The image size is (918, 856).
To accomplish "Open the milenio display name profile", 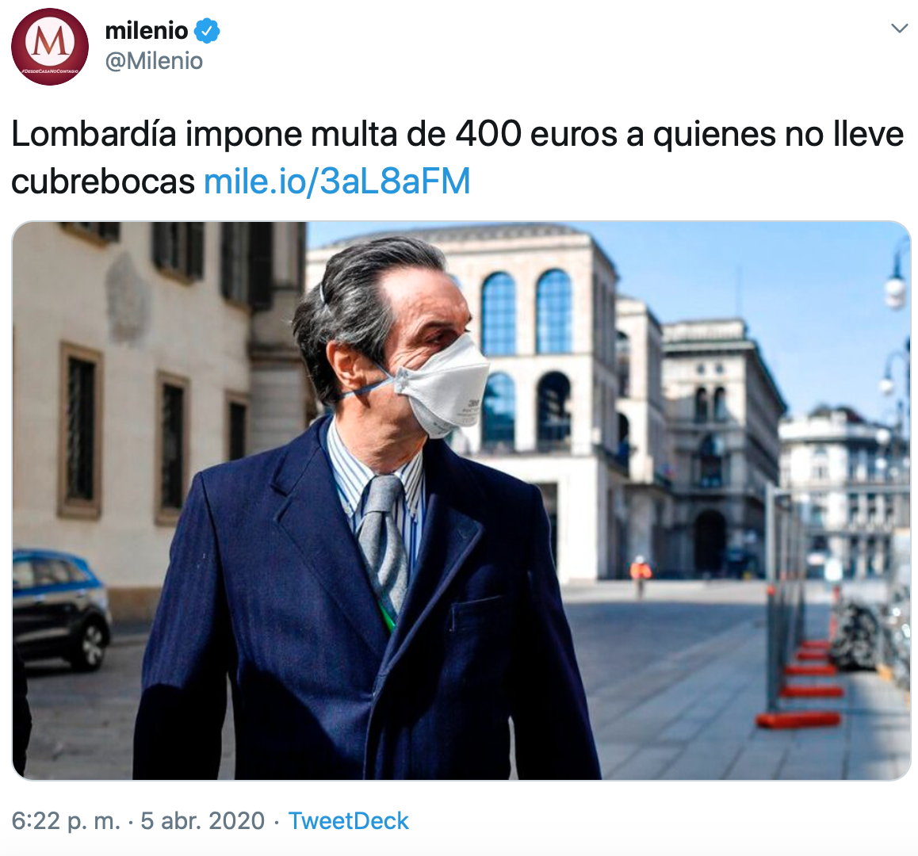I will coord(147,30).
